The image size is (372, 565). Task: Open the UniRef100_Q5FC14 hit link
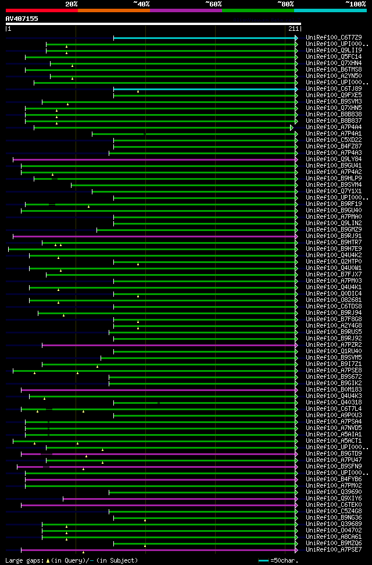tap(334, 56)
